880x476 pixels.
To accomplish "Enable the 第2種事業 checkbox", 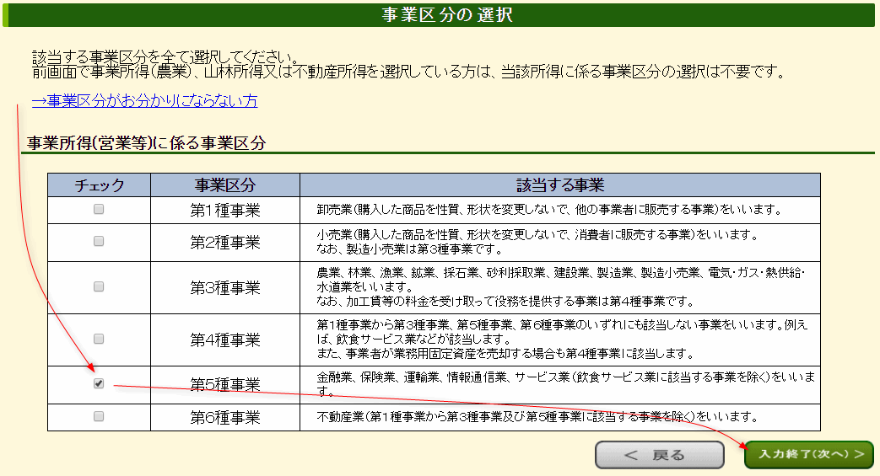I will click(99, 242).
